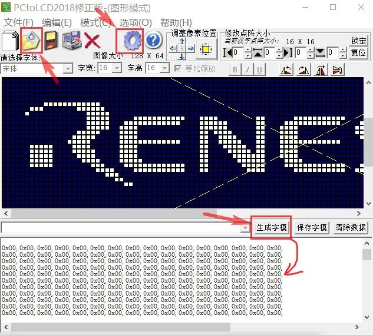Toggle the 等比缩放 checkbox

click(177, 69)
